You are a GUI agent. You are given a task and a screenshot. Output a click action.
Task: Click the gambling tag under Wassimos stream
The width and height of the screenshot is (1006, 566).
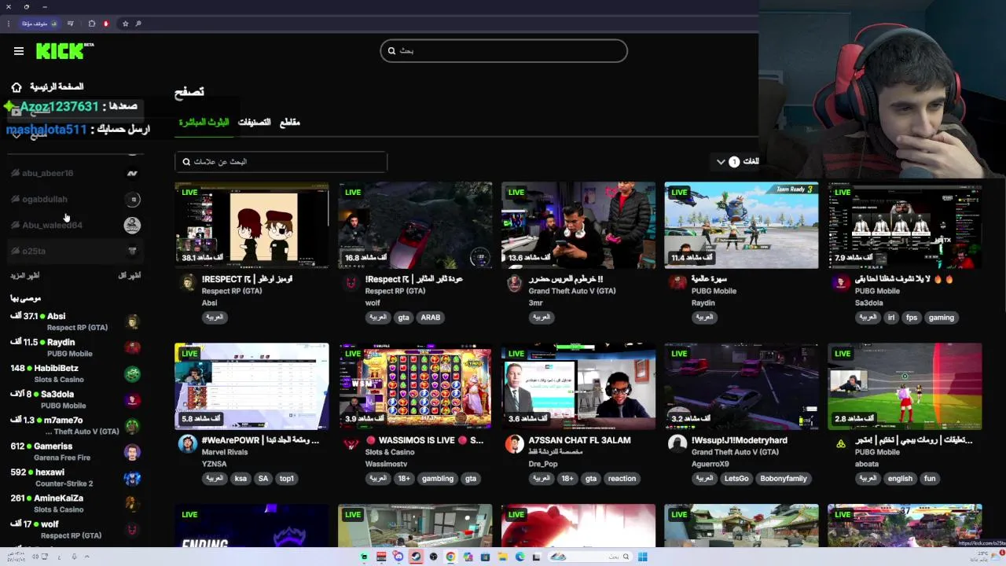pyautogui.click(x=437, y=479)
